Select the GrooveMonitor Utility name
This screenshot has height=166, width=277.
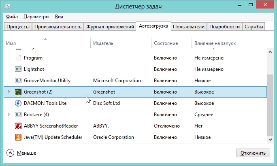47,81
